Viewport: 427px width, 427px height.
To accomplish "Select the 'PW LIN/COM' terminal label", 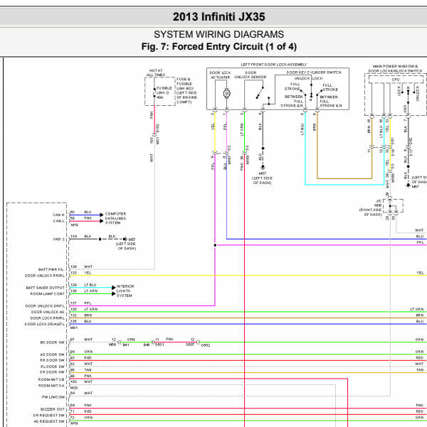I will coord(53,397).
